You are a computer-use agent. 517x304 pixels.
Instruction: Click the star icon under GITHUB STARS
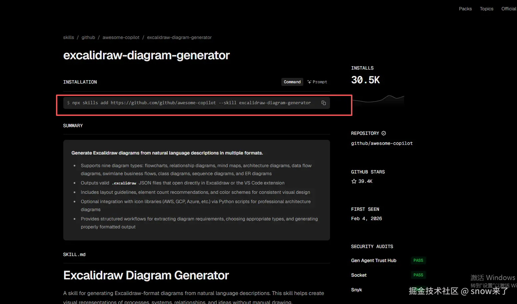tap(354, 181)
